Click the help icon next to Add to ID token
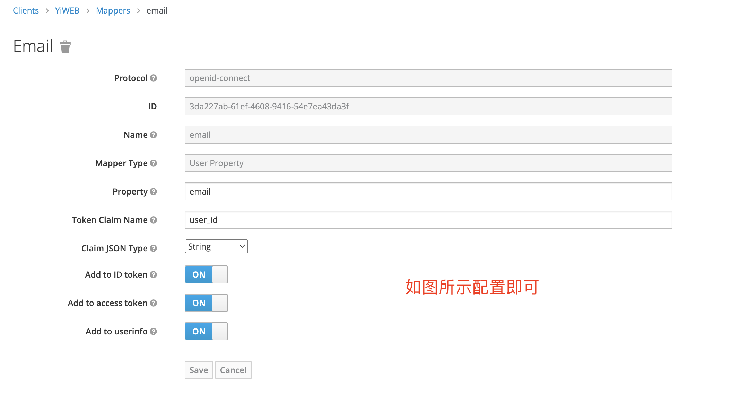Screen dimensions: 730x396 pos(154,275)
